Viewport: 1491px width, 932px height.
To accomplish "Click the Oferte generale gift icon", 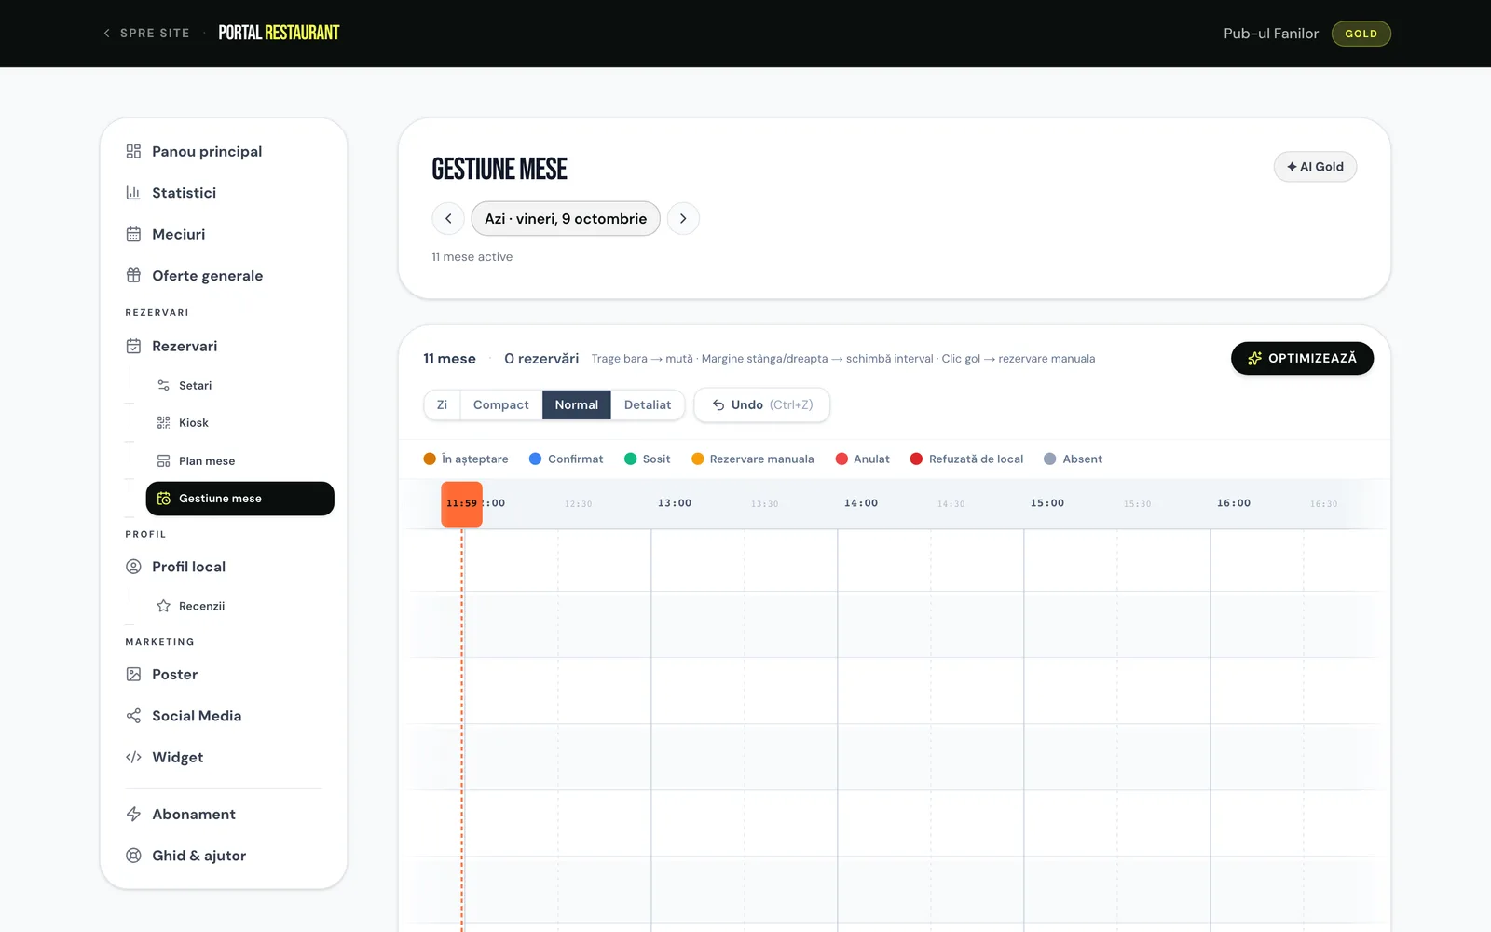I will coord(133,276).
